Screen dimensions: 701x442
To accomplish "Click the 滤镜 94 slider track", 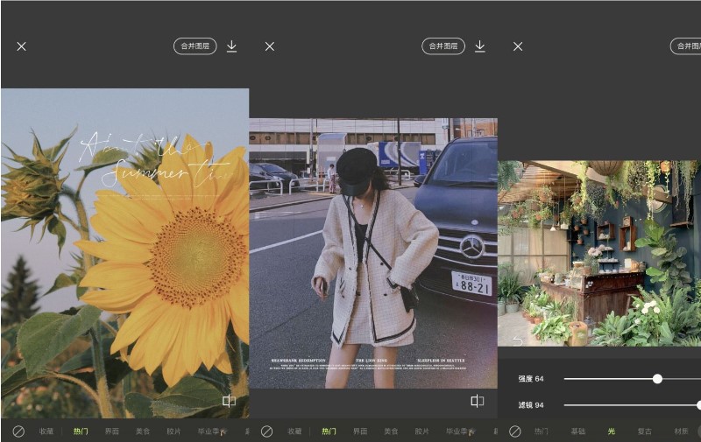I will coord(632,405).
